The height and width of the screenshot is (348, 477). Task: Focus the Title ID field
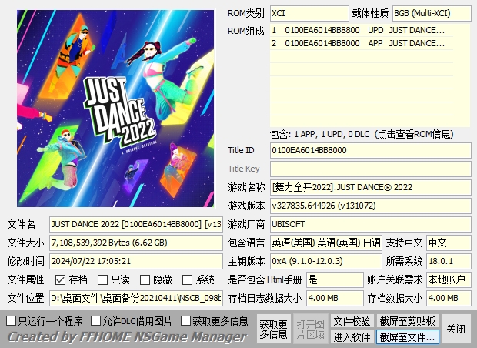(x=371, y=150)
